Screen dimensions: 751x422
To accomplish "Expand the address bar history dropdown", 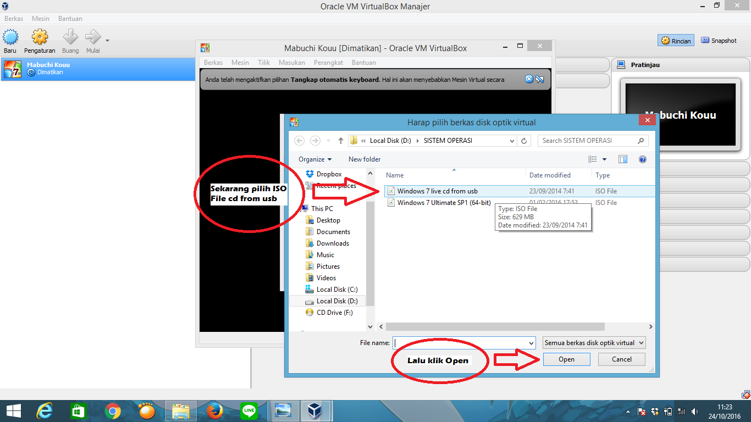I will coord(511,141).
